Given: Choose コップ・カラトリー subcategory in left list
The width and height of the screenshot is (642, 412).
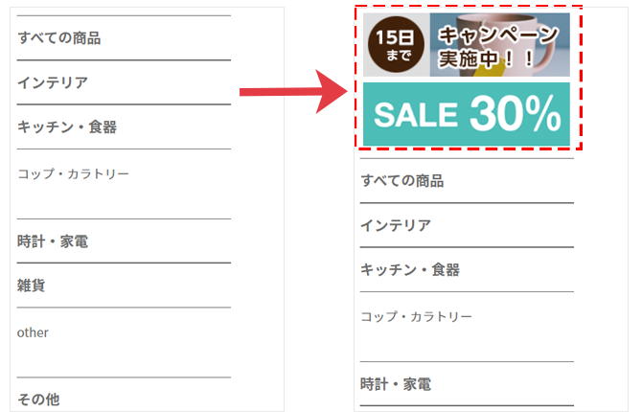Looking at the screenshot, I should point(73,174).
